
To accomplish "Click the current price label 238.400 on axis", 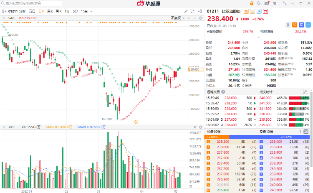I will click(x=196, y=69).
